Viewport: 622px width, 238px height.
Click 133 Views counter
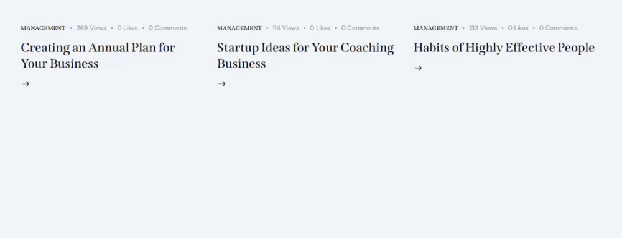tap(483, 28)
